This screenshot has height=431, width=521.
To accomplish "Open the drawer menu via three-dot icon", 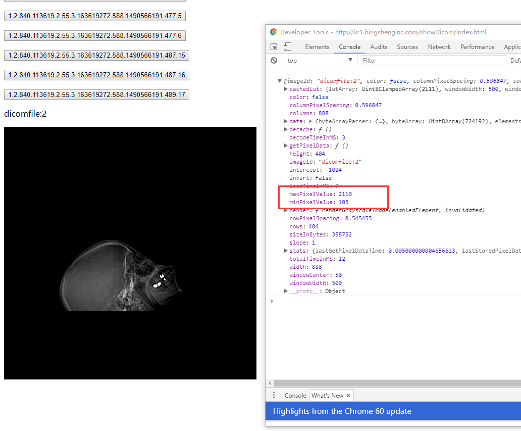I will pos(274,395).
